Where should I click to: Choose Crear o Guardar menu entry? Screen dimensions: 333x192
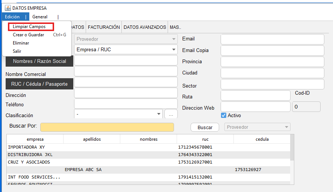coord(29,35)
